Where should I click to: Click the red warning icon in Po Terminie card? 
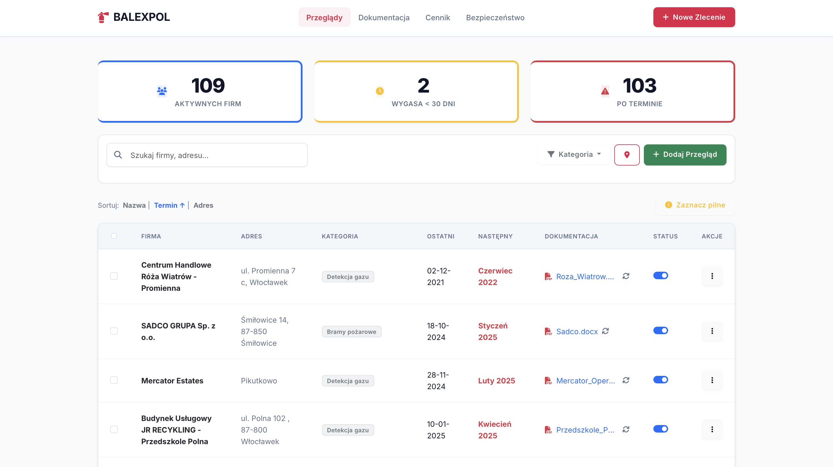point(605,91)
